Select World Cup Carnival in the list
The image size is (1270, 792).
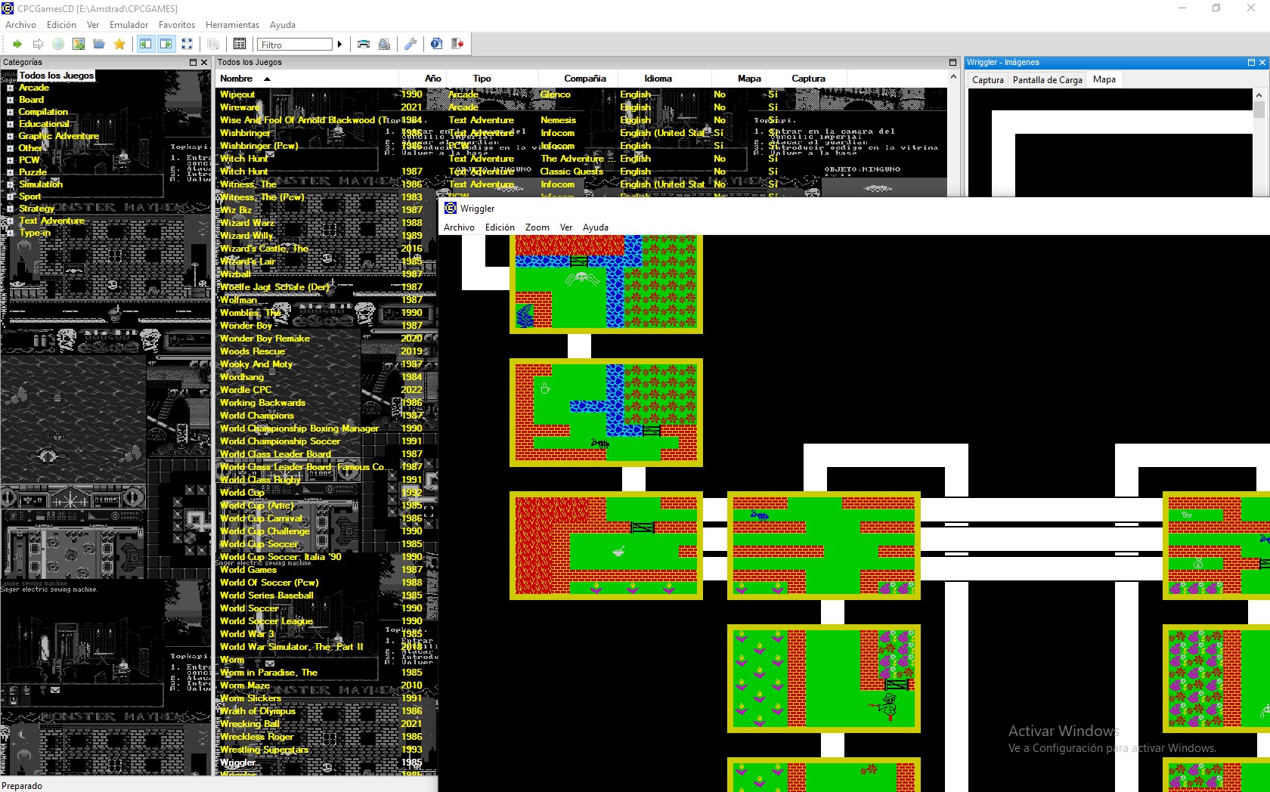pyautogui.click(x=261, y=518)
